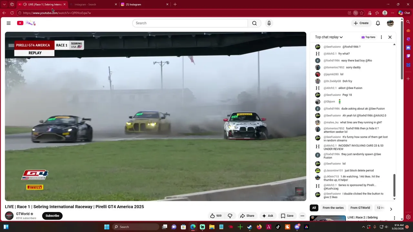The image size is (413, 232).
Task: Add this page to favorites star
Action: tap(362, 13)
